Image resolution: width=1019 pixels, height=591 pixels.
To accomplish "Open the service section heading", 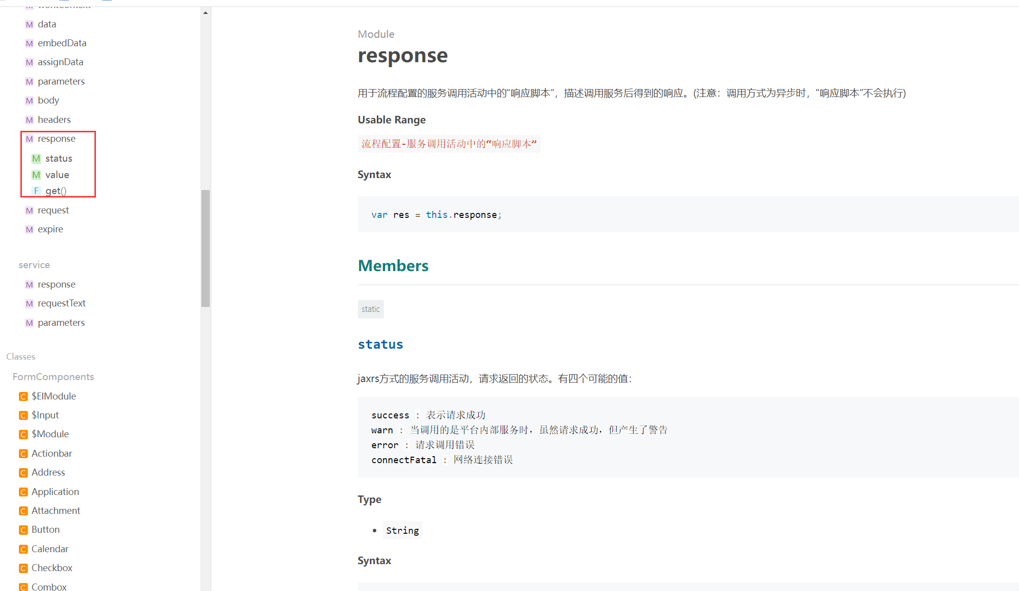I will (34, 265).
